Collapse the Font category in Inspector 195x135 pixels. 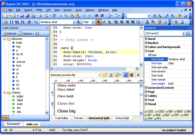click(146, 51)
